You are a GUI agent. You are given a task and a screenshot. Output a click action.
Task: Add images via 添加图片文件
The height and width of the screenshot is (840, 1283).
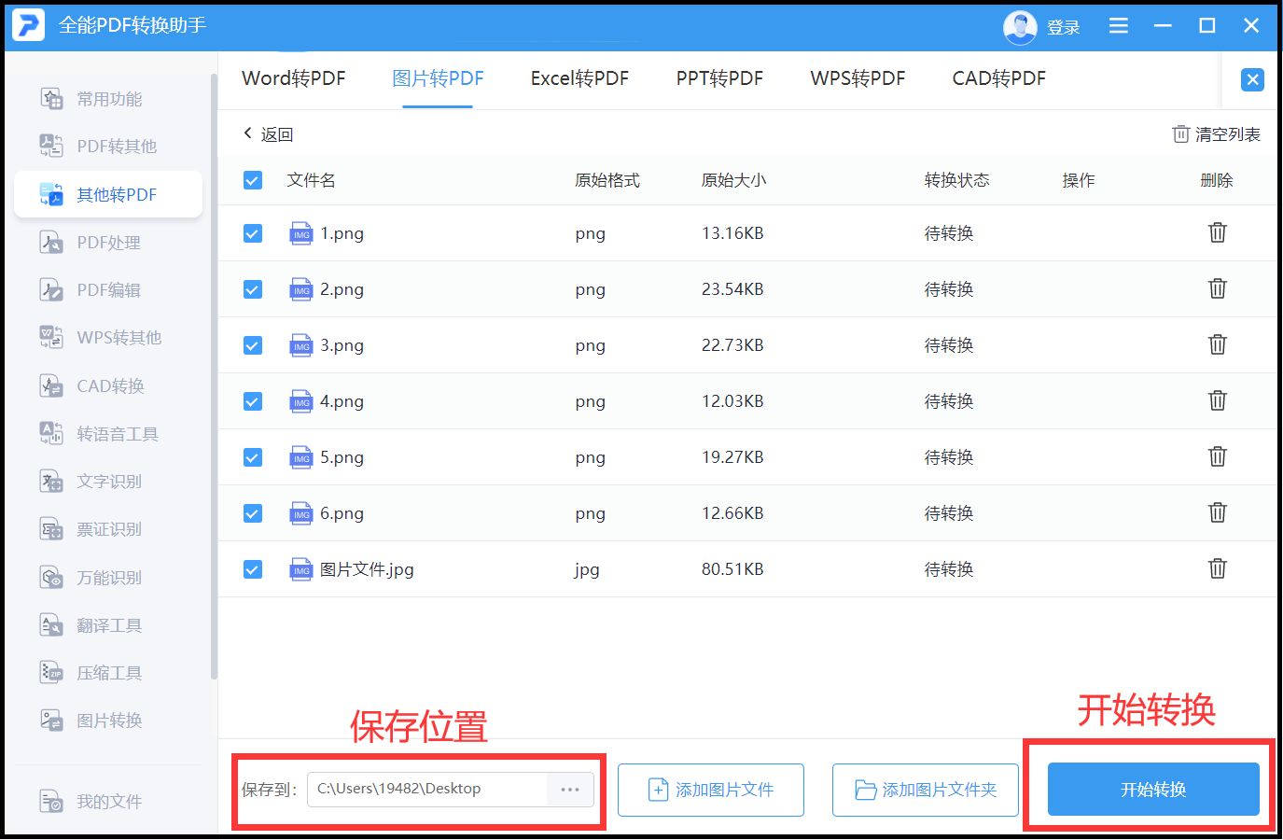711,790
